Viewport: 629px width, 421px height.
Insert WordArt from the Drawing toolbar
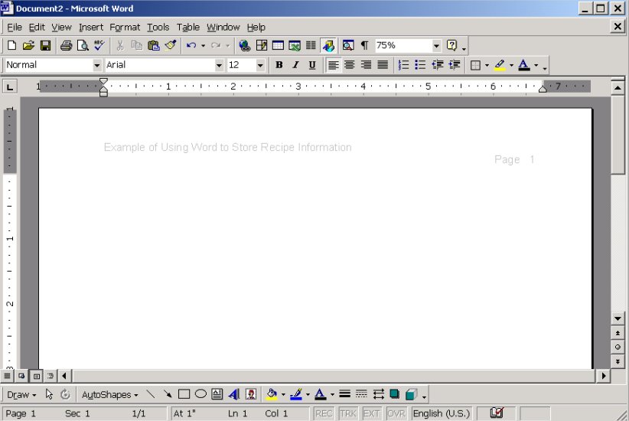pyautogui.click(x=234, y=395)
